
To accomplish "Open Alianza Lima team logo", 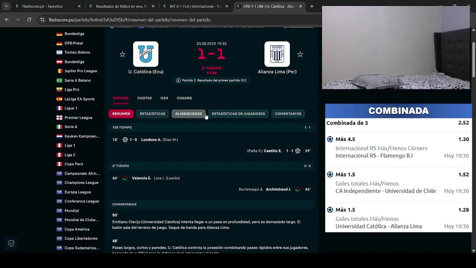I will 277,54.
